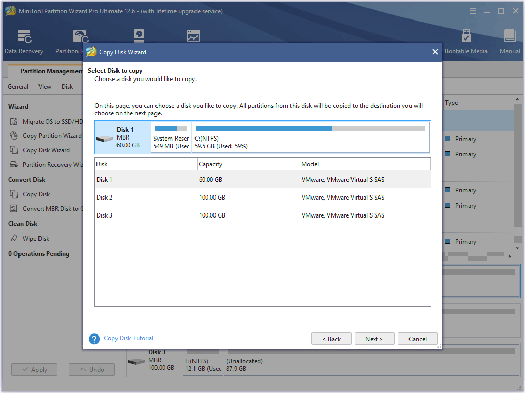This screenshot has width=526, height=394.
Task: Click the Convert Disk section heading
Action: click(x=27, y=180)
